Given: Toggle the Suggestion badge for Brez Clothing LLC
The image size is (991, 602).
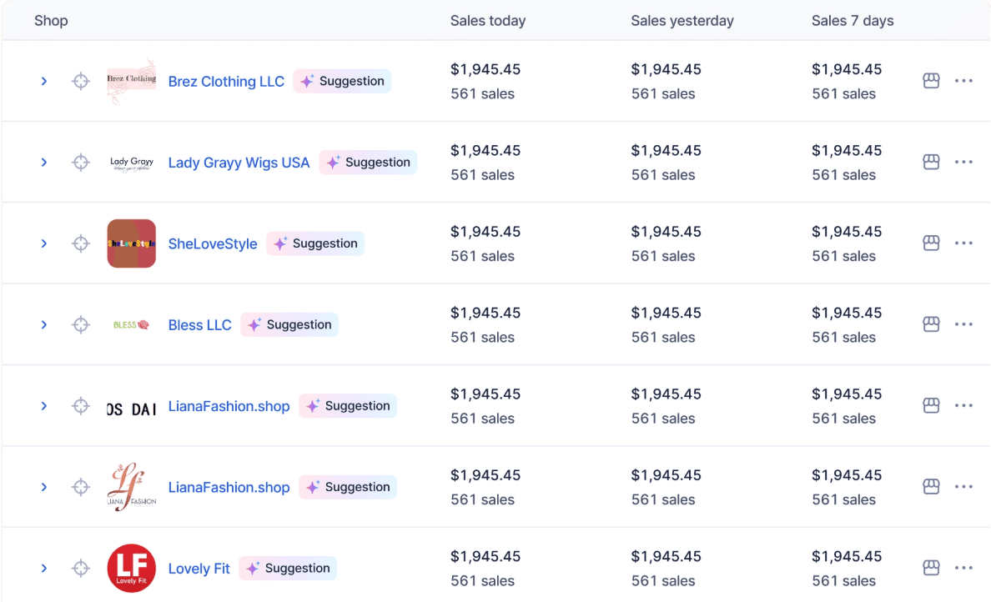Looking at the screenshot, I should pos(342,81).
